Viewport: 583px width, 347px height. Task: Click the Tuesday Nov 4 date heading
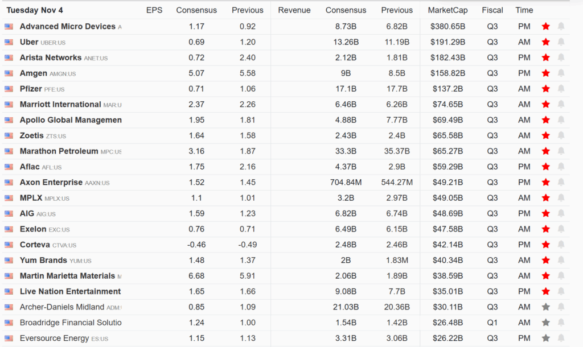coord(36,10)
